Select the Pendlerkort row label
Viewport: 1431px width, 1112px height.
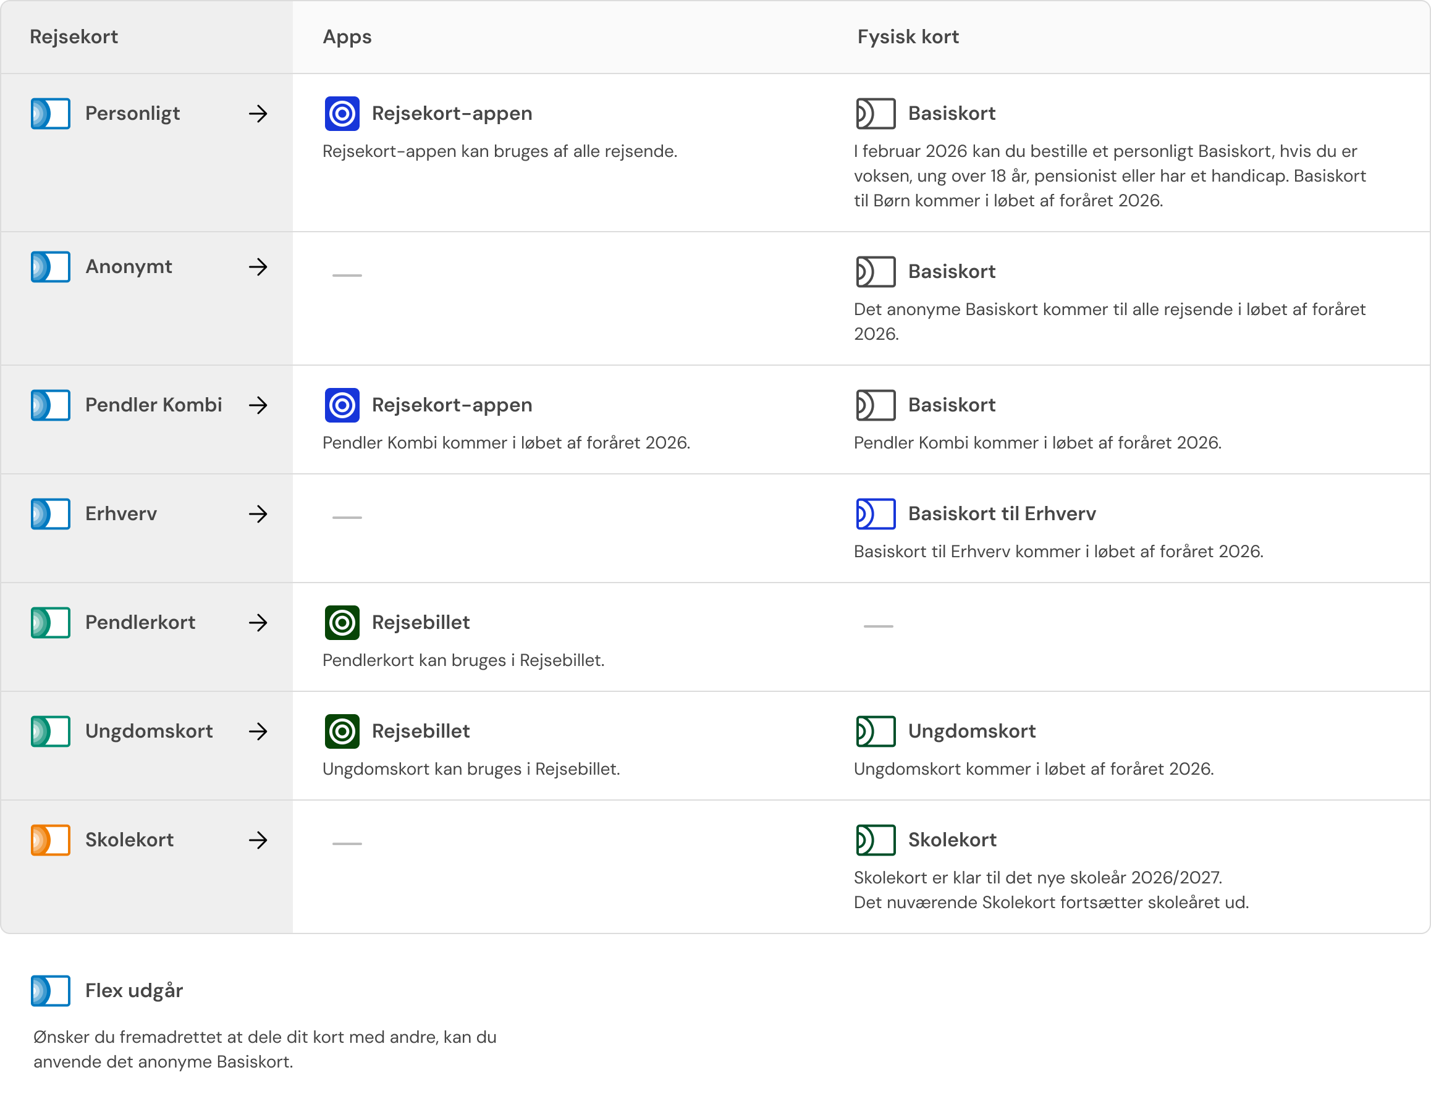pos(140,623)
